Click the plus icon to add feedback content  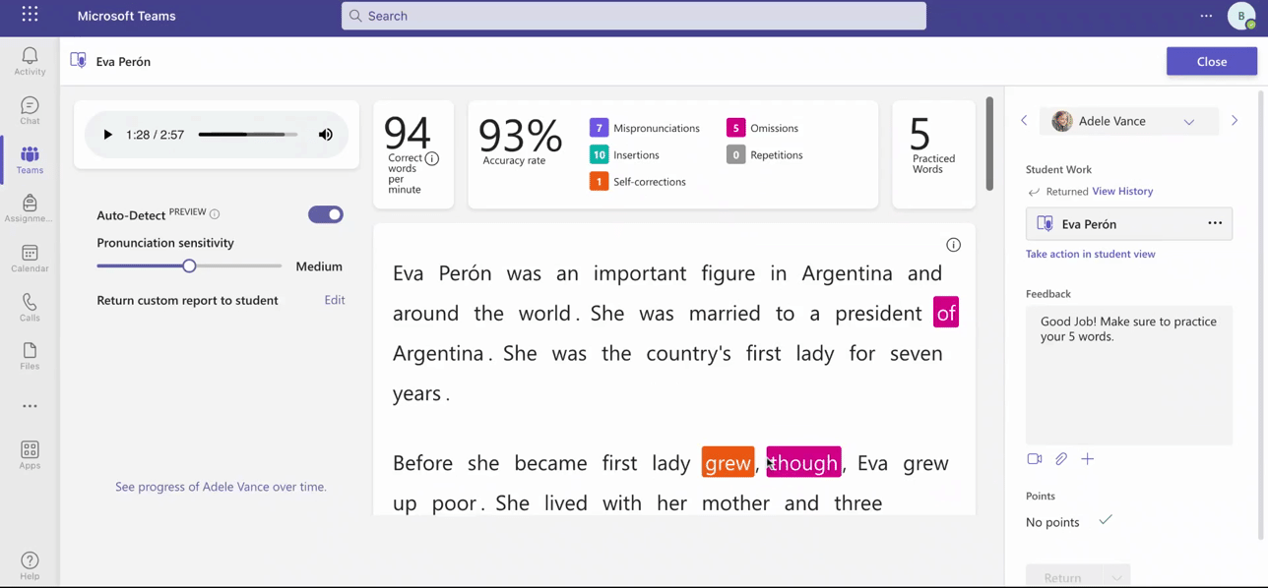[x=1088, y=458]
